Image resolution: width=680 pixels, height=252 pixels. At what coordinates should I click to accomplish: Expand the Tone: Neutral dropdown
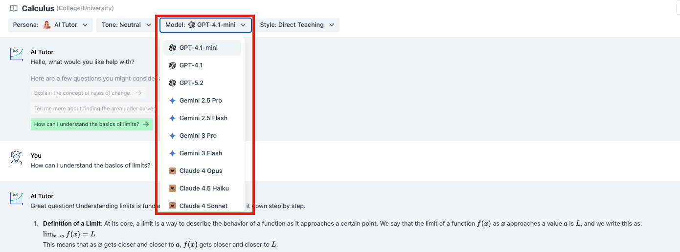click(x=127, y=25)
